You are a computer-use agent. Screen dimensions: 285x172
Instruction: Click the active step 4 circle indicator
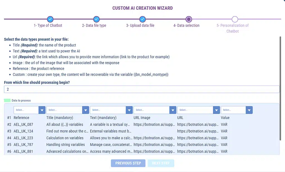click(189, 19)
